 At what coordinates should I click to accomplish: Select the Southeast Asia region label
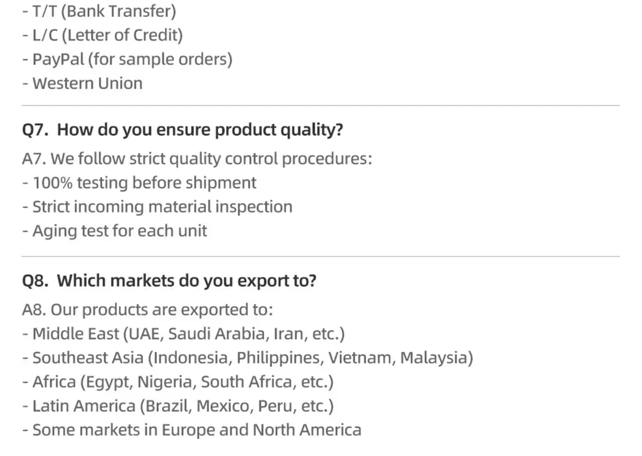tap(88, 358)
